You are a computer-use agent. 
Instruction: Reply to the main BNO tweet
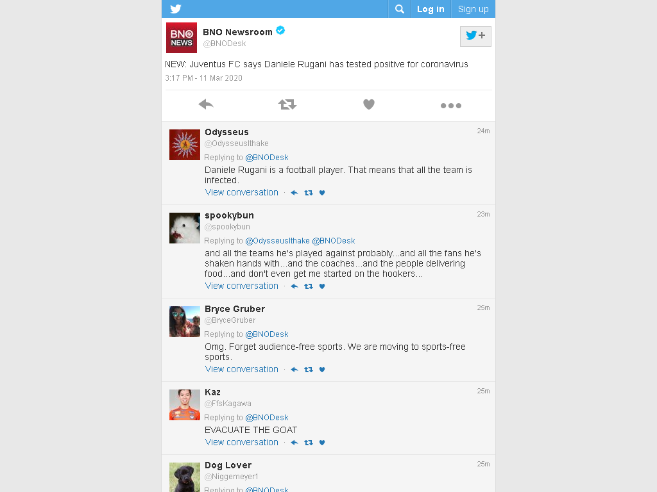coord(206,104)
